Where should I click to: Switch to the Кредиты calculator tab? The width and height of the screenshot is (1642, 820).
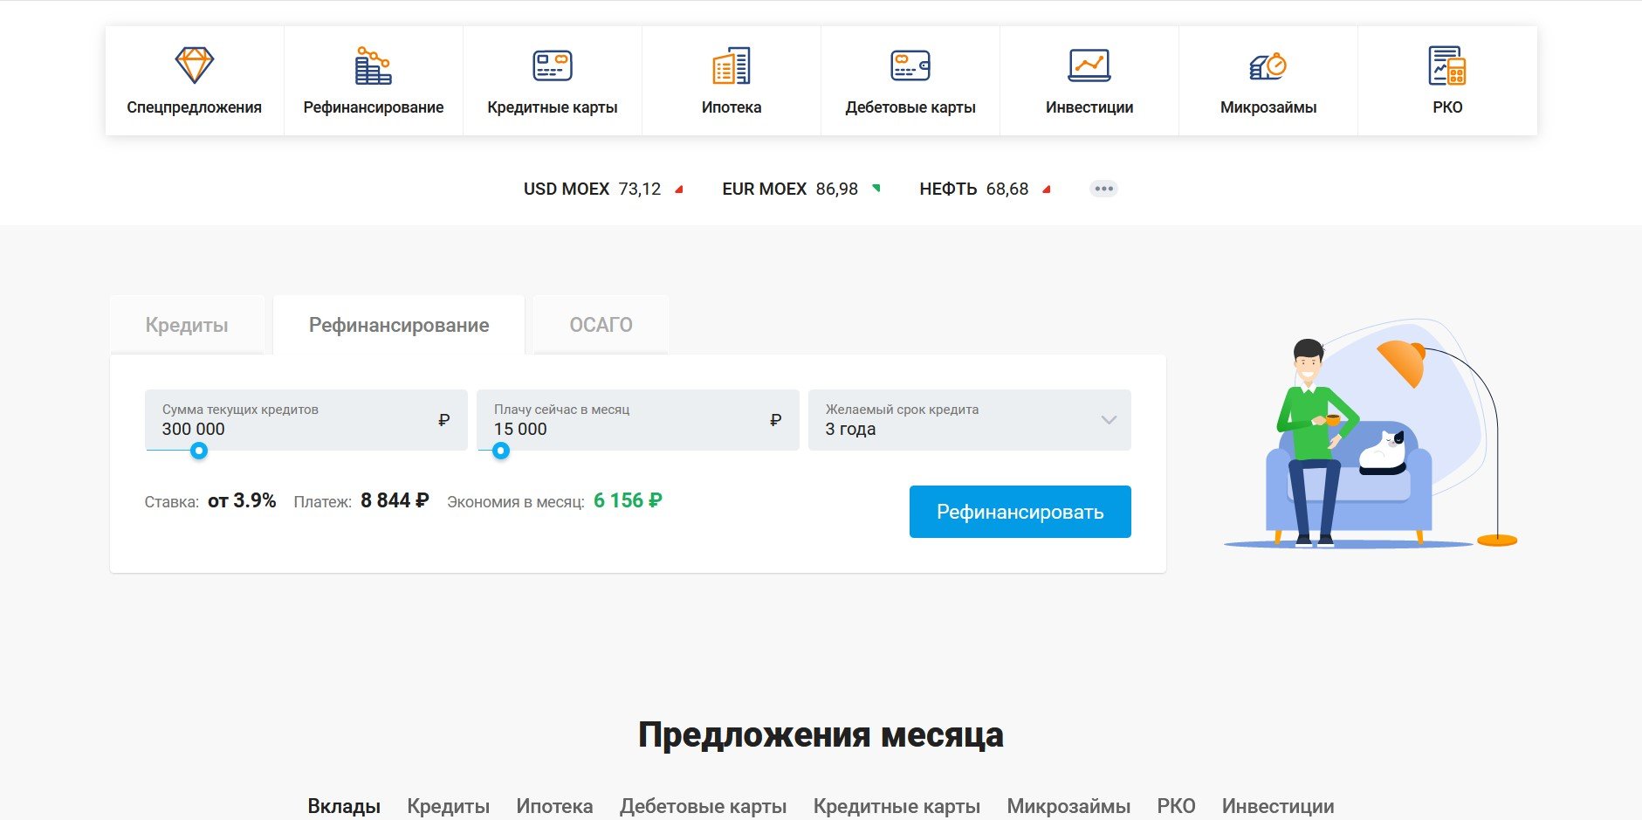pos(187,326)
